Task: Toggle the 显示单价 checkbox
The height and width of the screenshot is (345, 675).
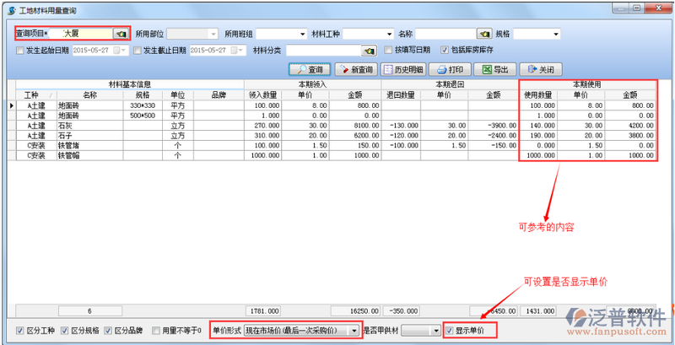Action: tap(451, 330)
